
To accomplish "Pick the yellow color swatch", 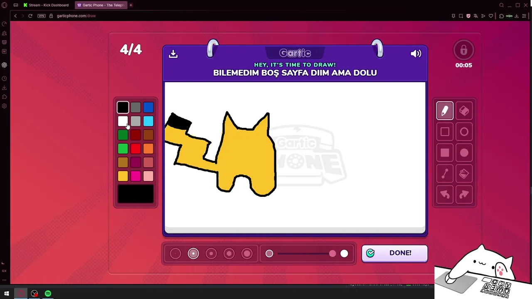I will tap(123, 176).
